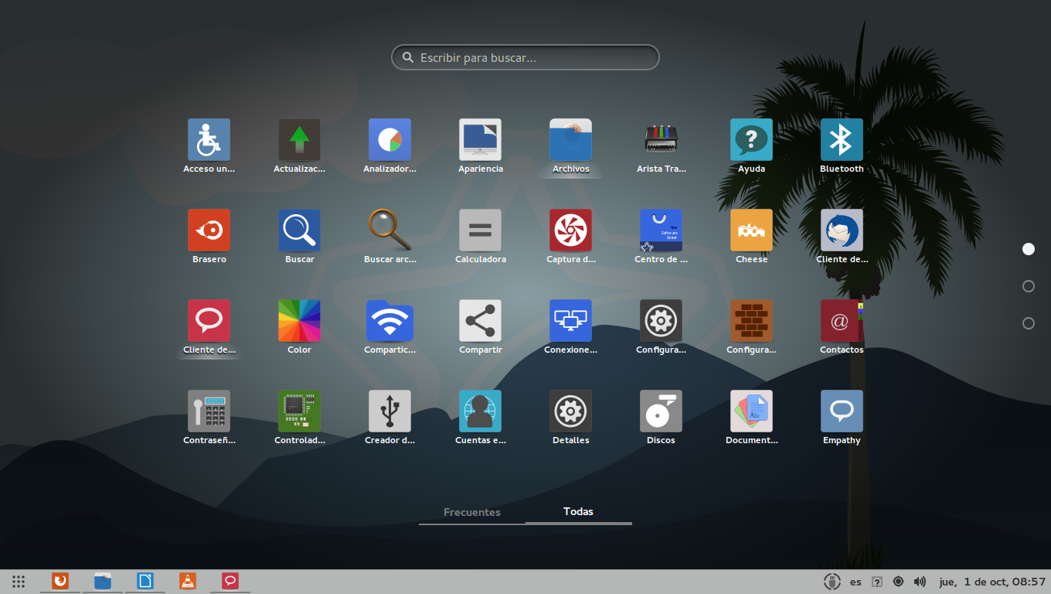The image size is (1051, 594).
Task: Open the clock showing jue, 1 de oct
Action: point(991,582)
